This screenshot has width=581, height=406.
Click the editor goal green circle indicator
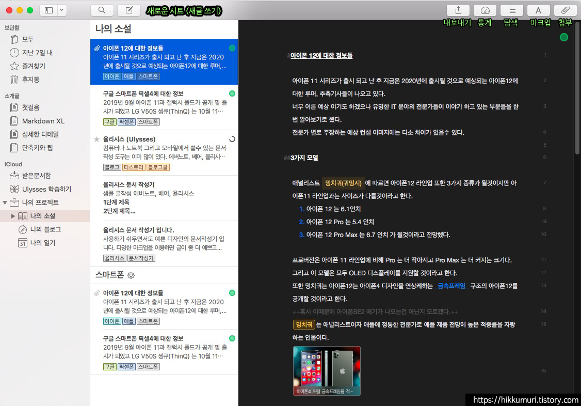tap(563, 37)
